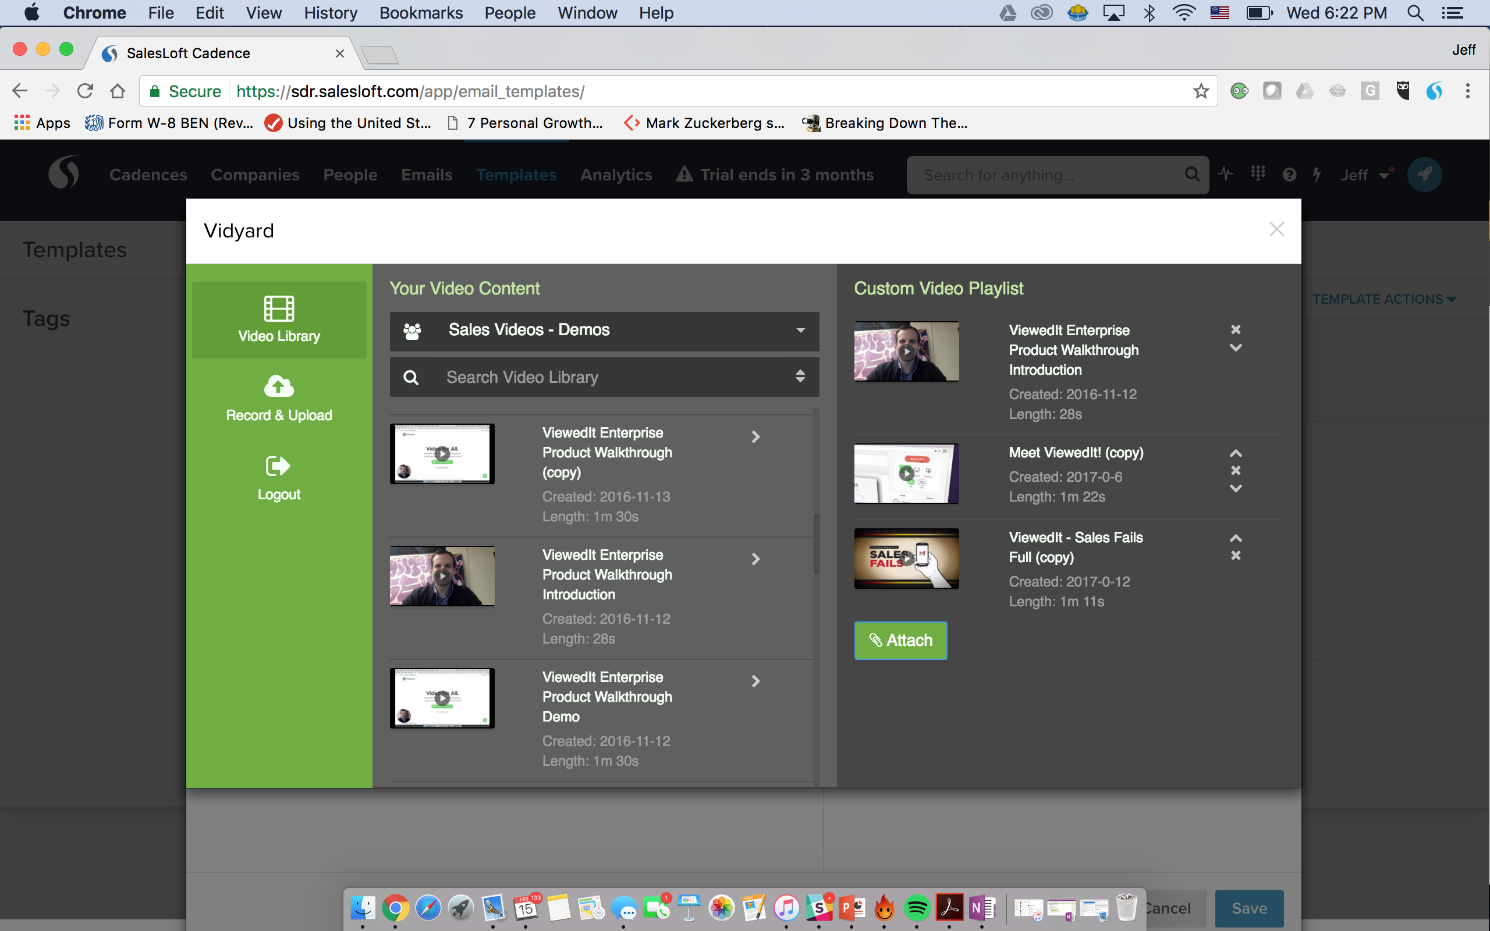Open the Templates tab

[516, 175]
